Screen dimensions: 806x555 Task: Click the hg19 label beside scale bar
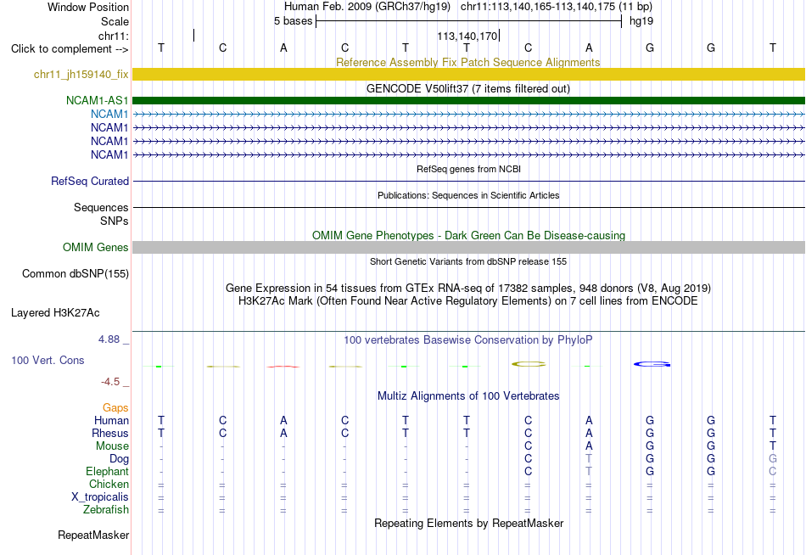pyautogui.click(x=641, y=21)
